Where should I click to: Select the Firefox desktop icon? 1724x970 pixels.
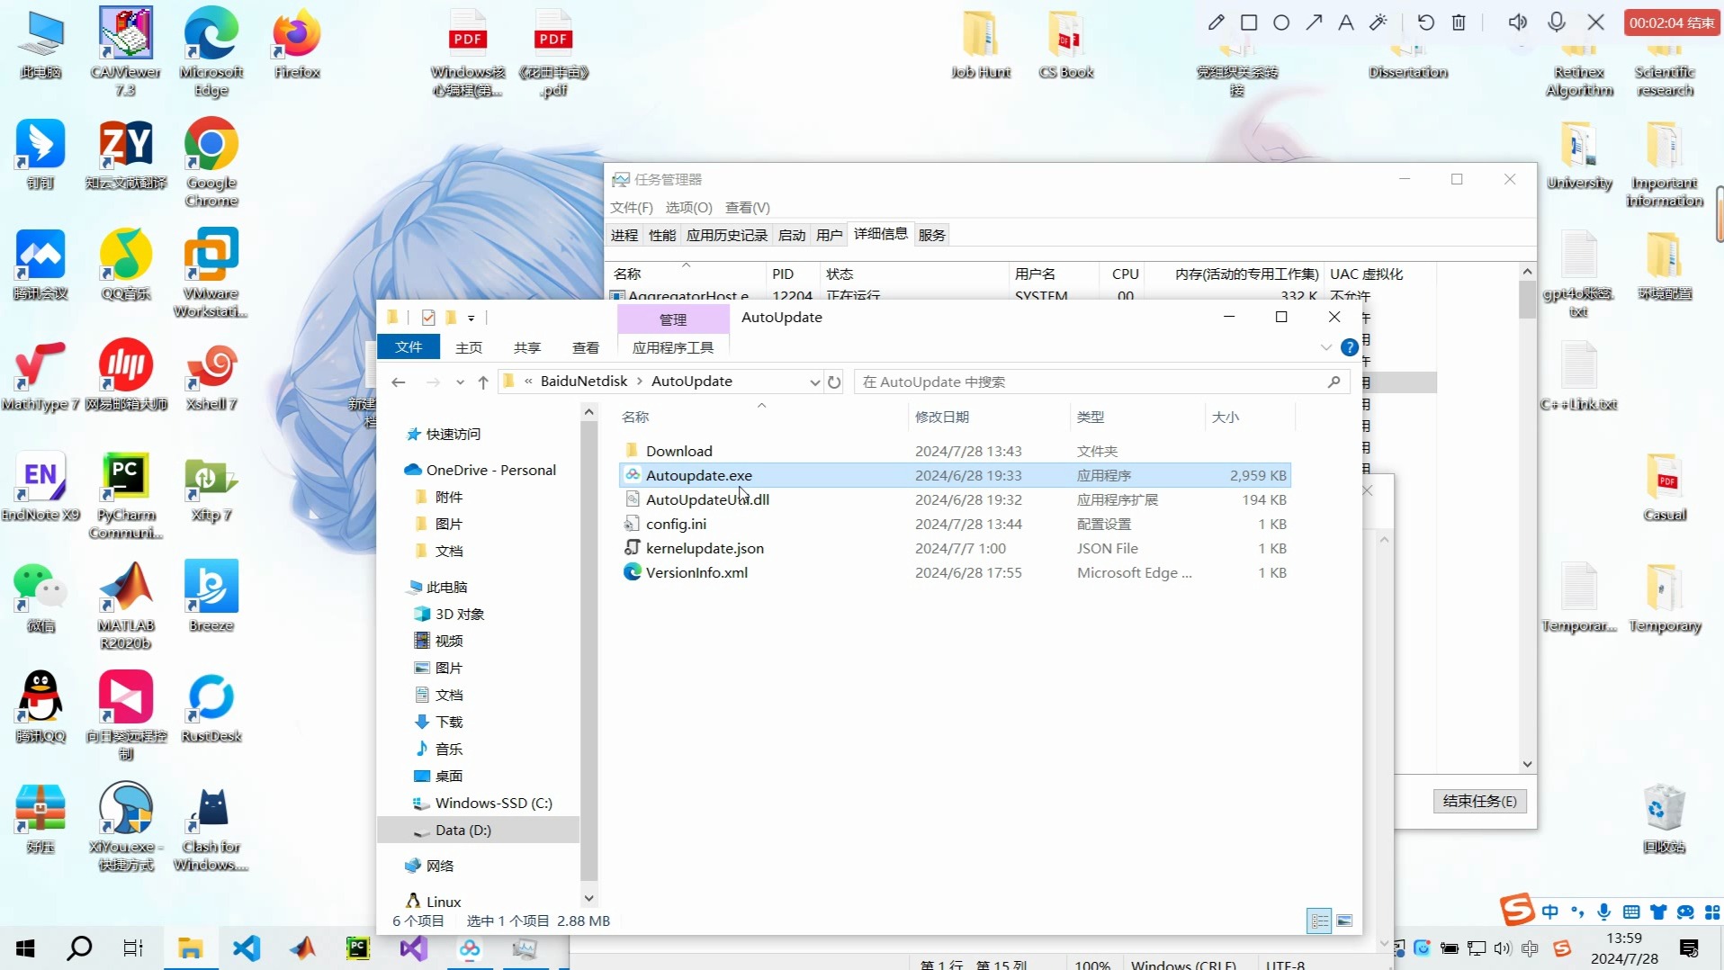click(297, 45)
